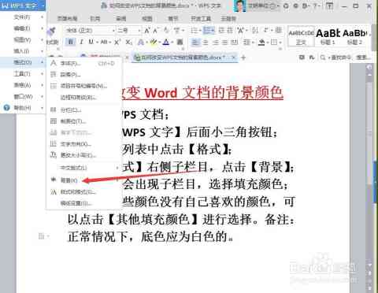Click the Format Painter brush icon
Viewport: 378px width, 293px height.
(51, 32)
